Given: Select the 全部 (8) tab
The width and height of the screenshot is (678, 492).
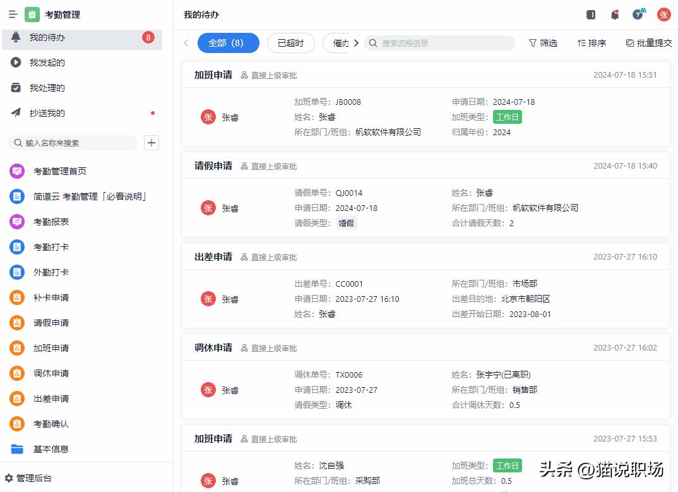Looking at the screenshot, I should coord(229,43).
